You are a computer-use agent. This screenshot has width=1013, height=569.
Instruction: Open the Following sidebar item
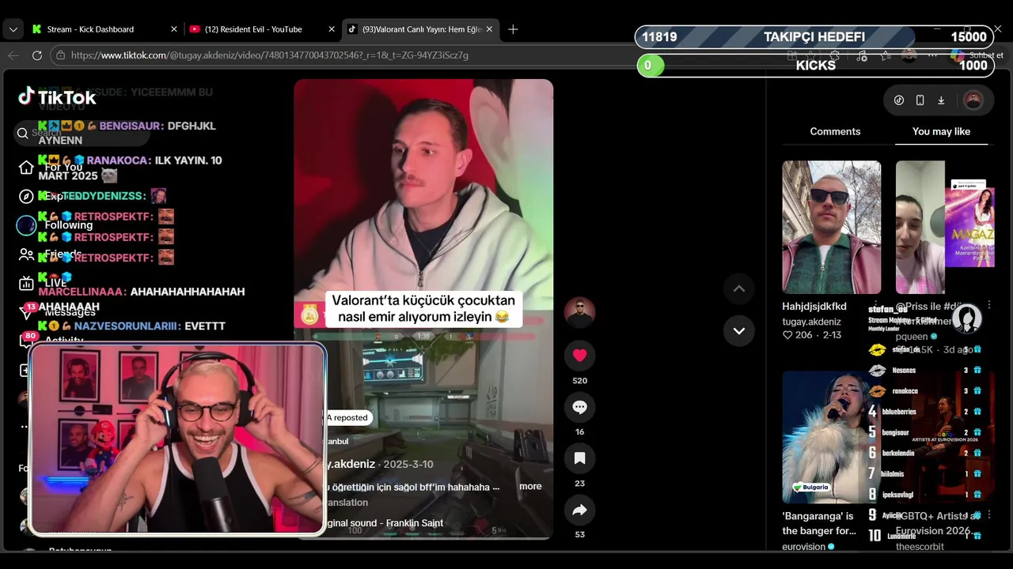click(55, 225)
